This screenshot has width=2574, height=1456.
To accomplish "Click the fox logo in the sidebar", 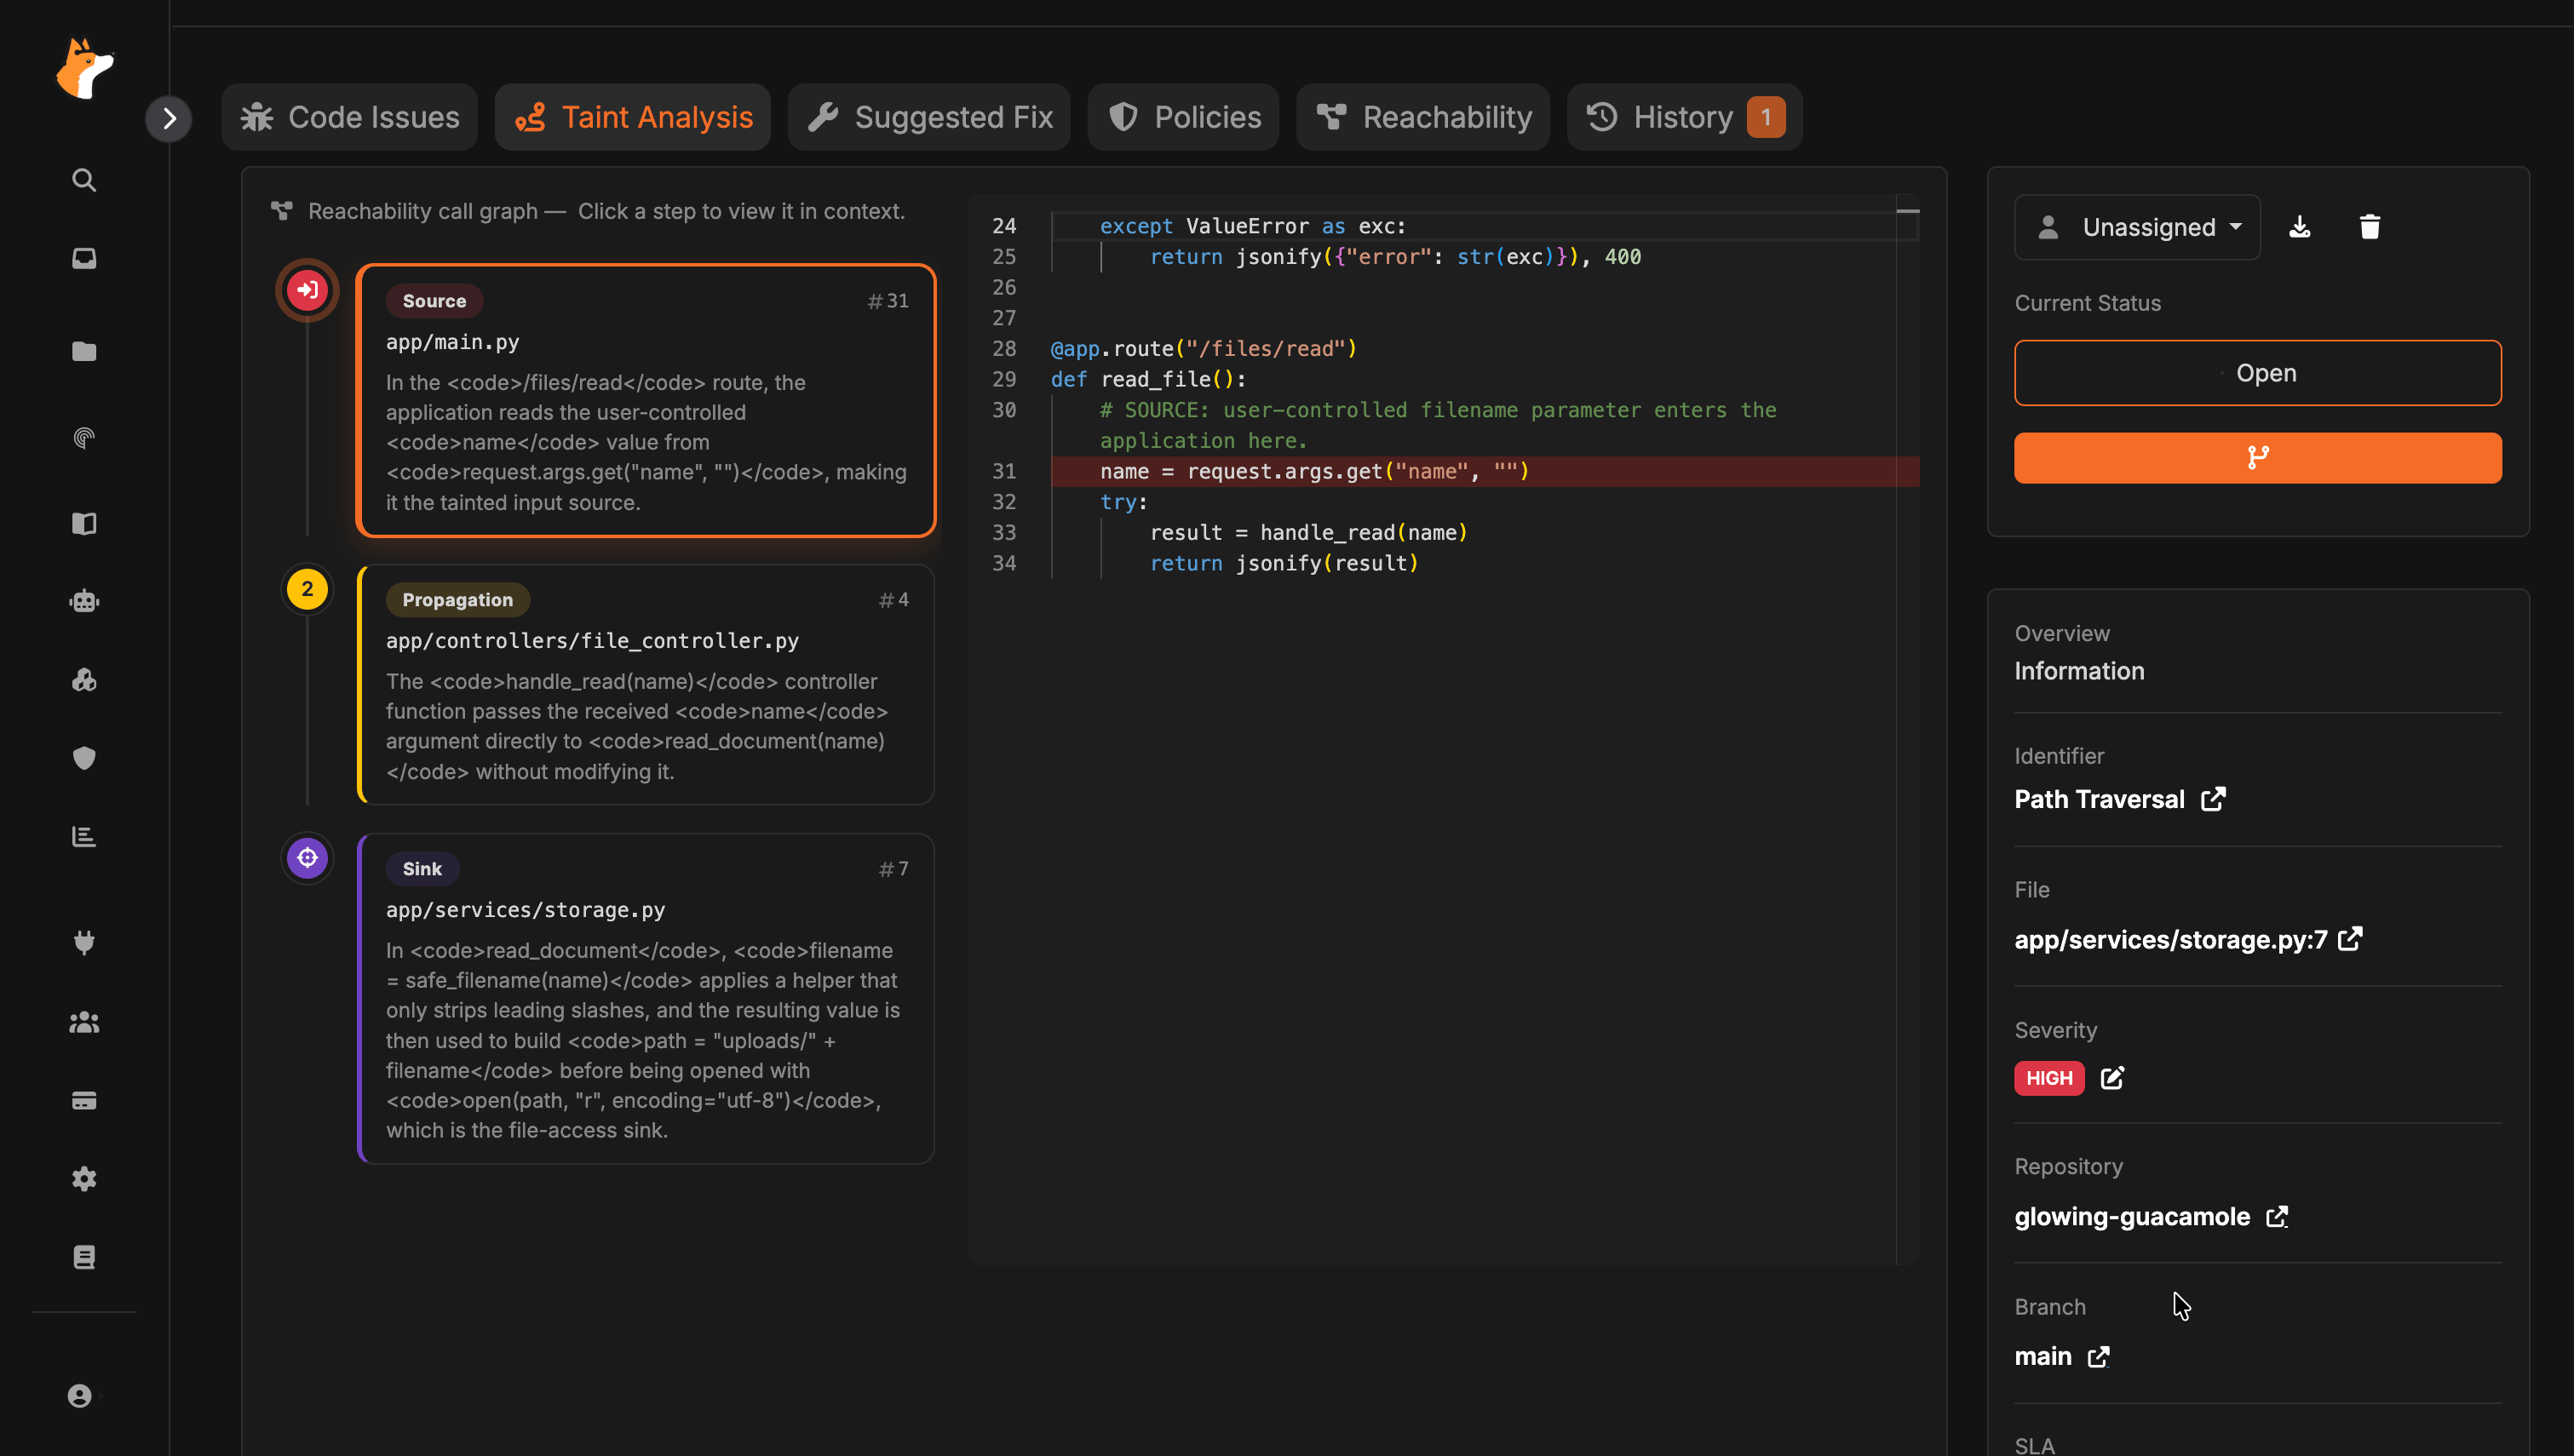I will tap(85, 68).
